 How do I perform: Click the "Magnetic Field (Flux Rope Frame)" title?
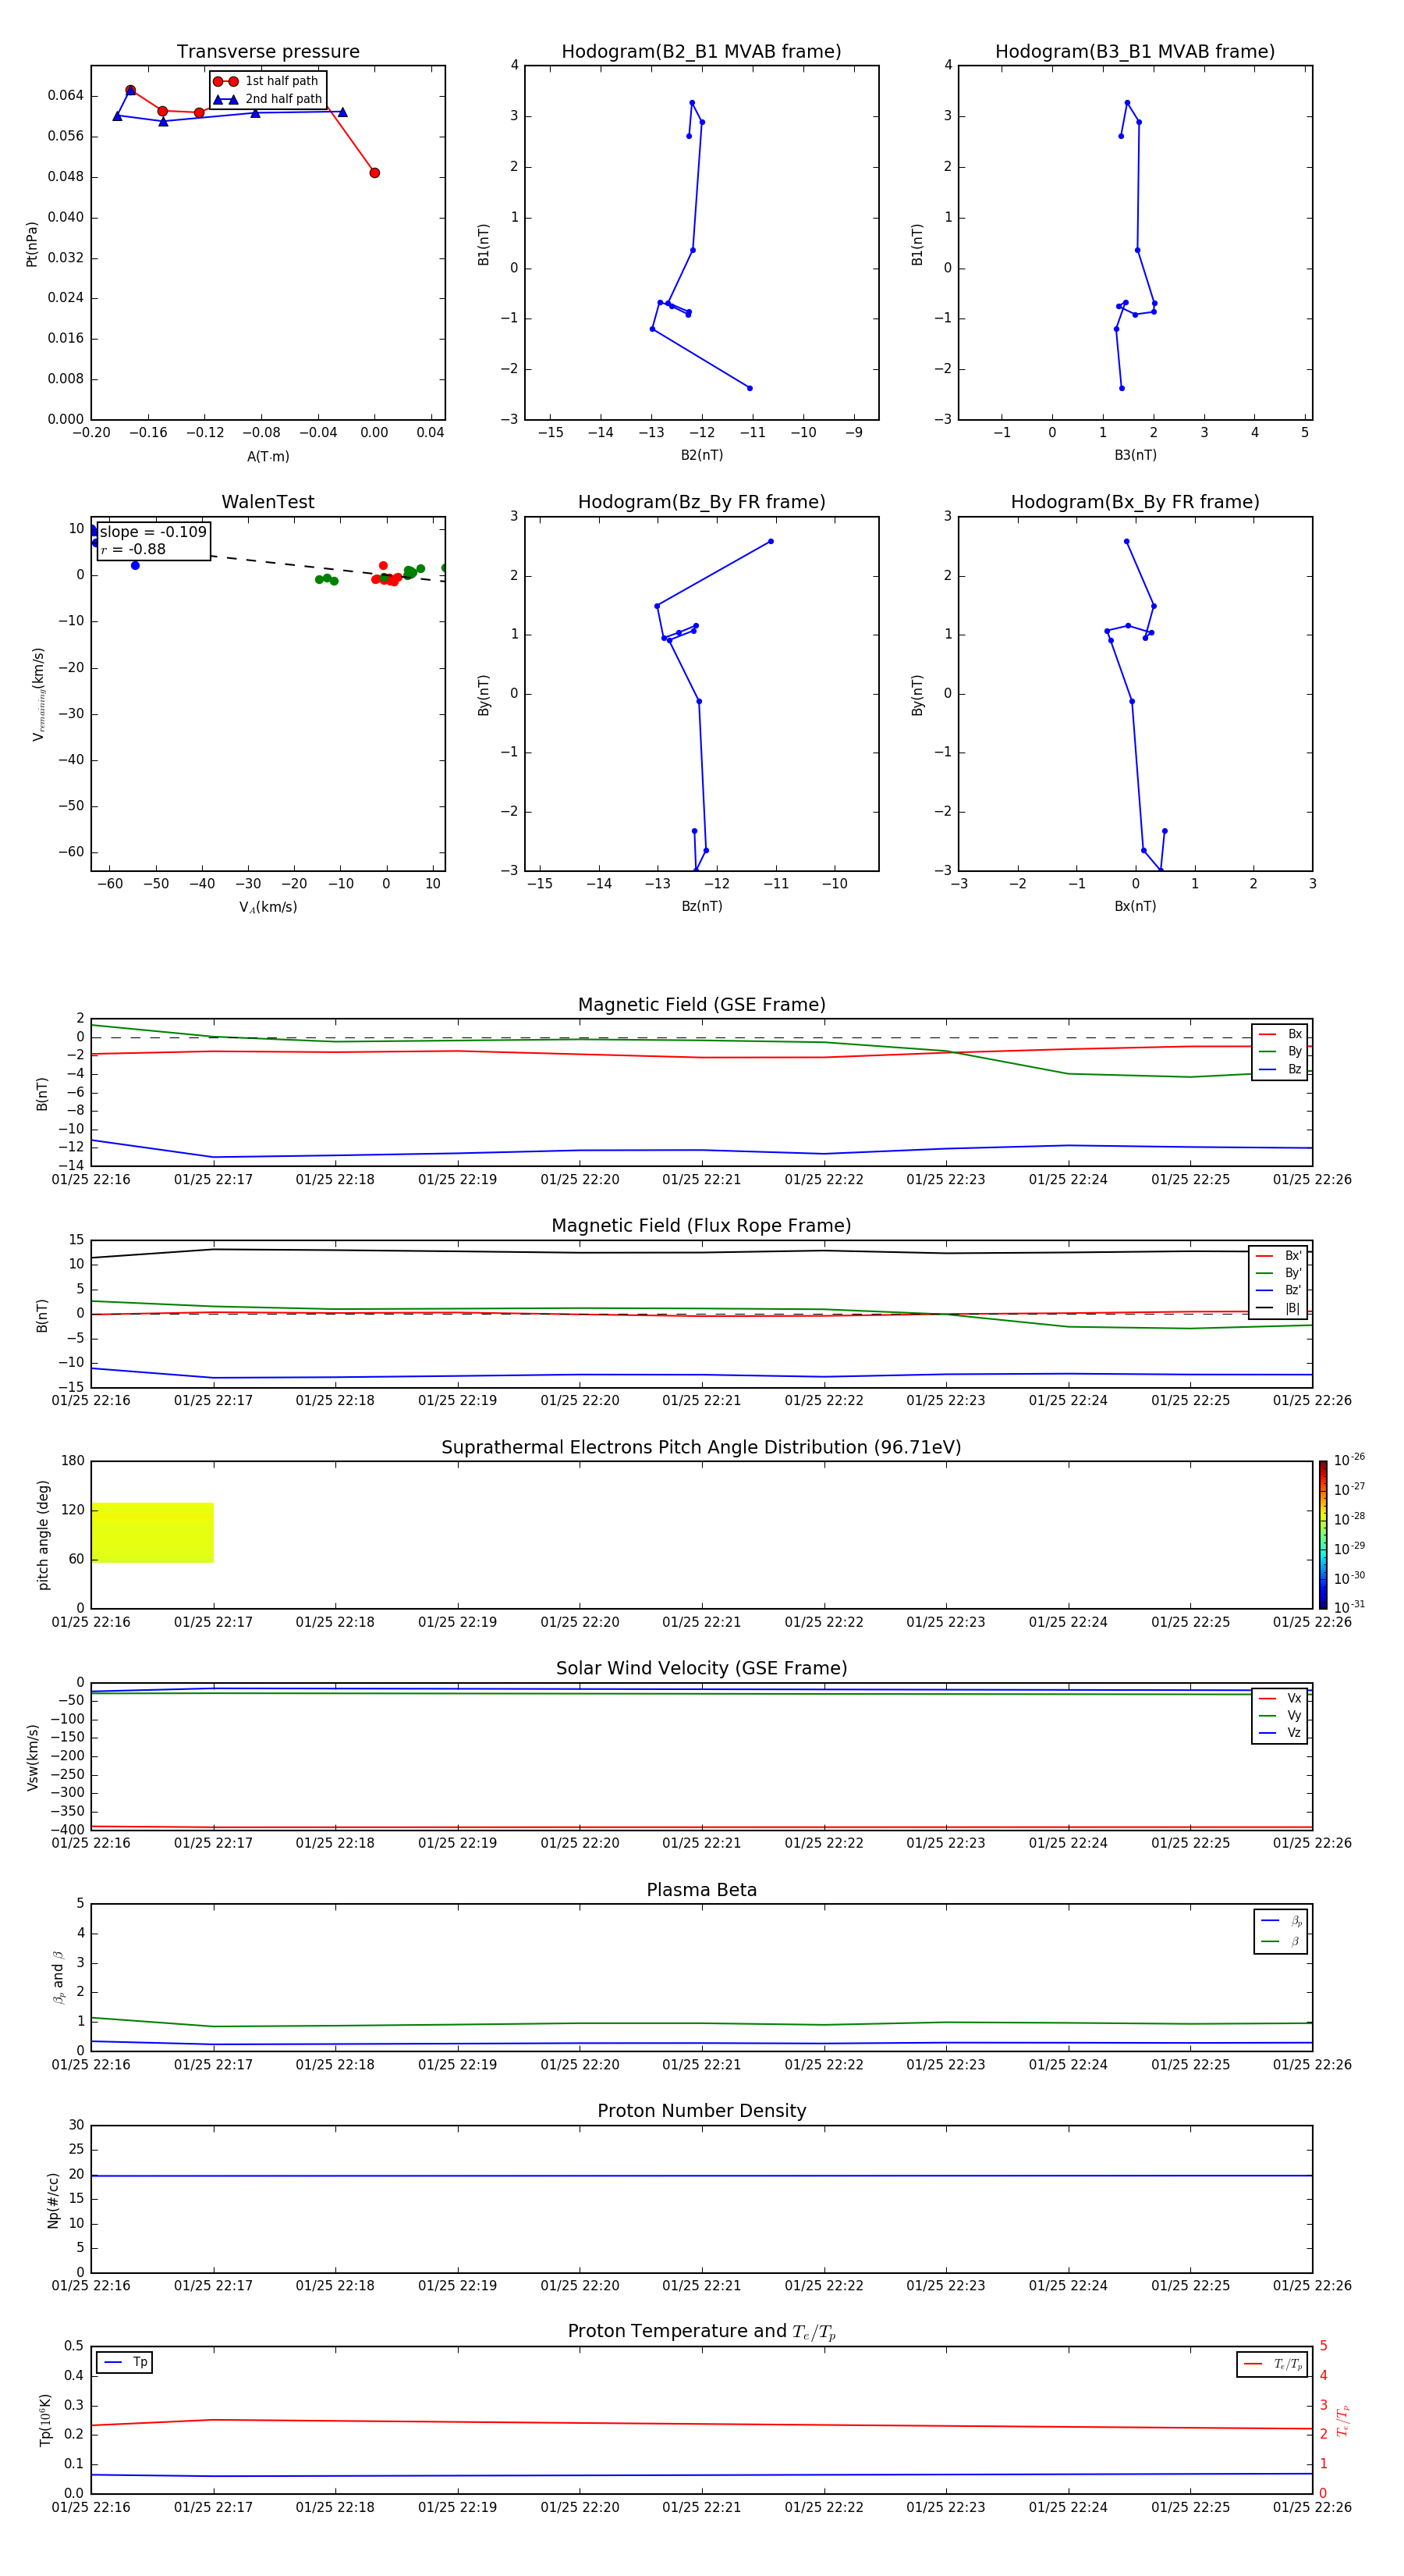point(701,1226)
